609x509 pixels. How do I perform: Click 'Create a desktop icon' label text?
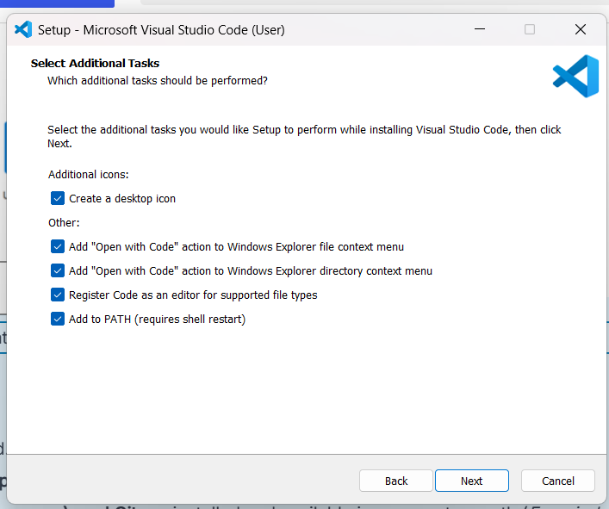pyautogui.click(x=122, y=198)
